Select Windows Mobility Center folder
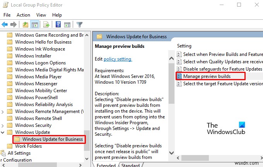The width and height of the screenshot is (263, 167). pyautogui.click(x=41, y=91)
